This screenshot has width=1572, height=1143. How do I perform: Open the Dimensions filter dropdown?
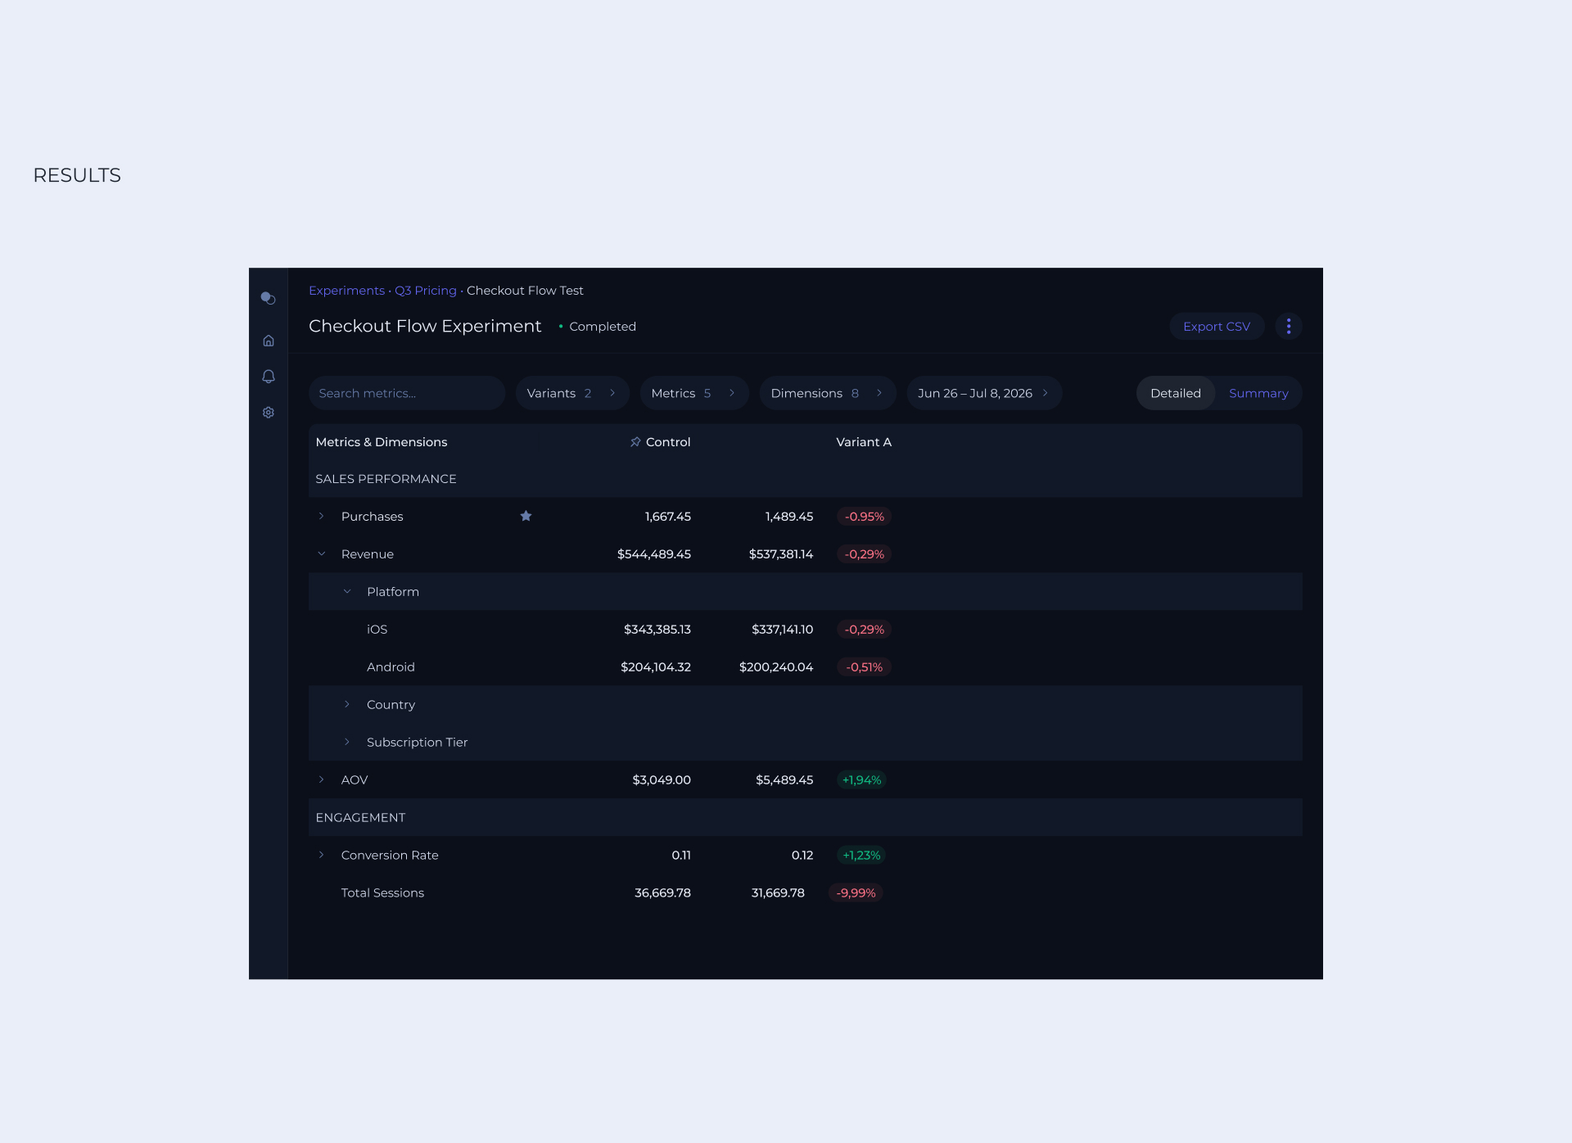(826, 393)
